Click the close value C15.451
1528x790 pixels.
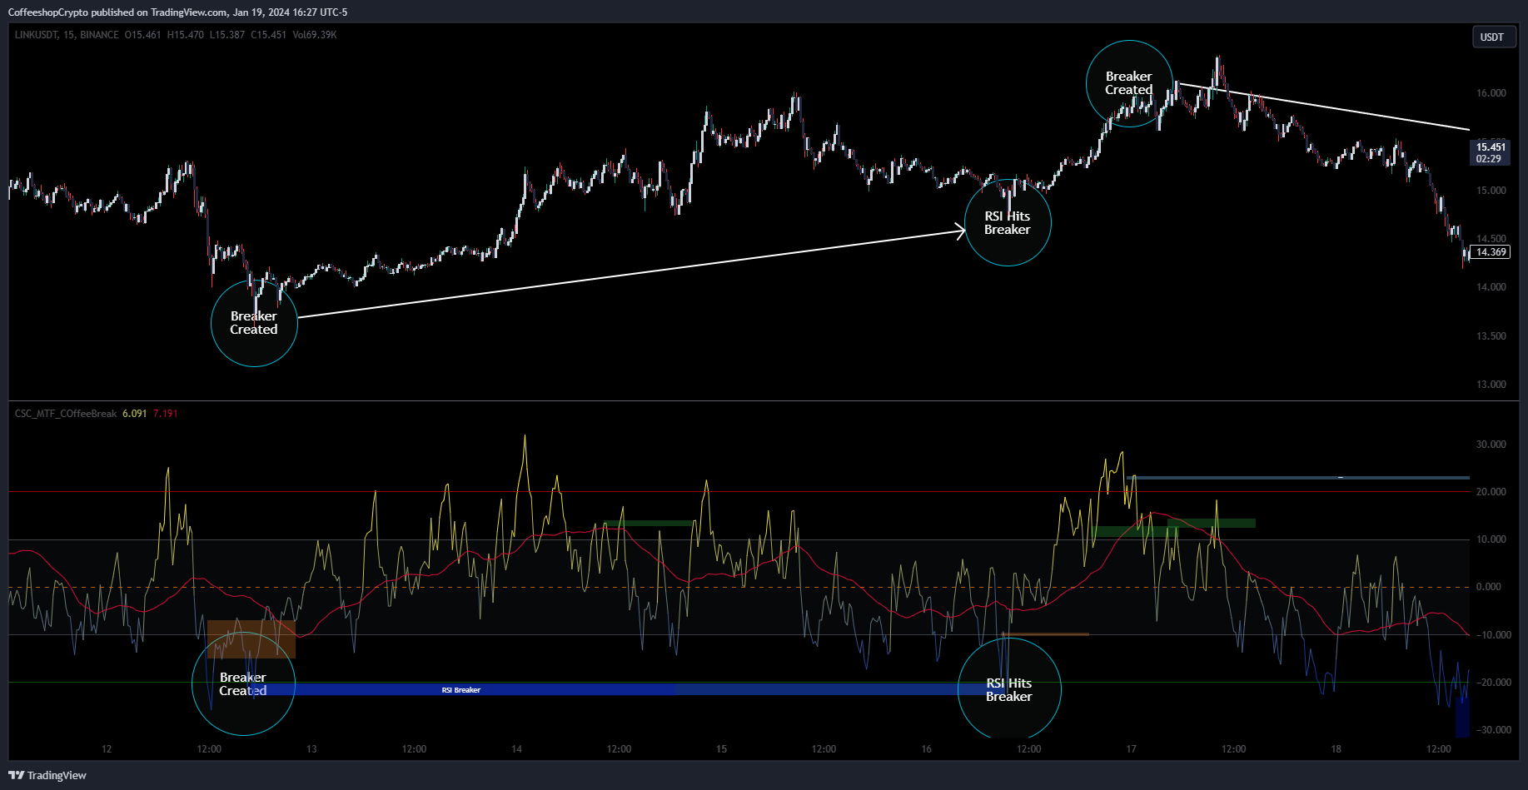click(269, 35)
